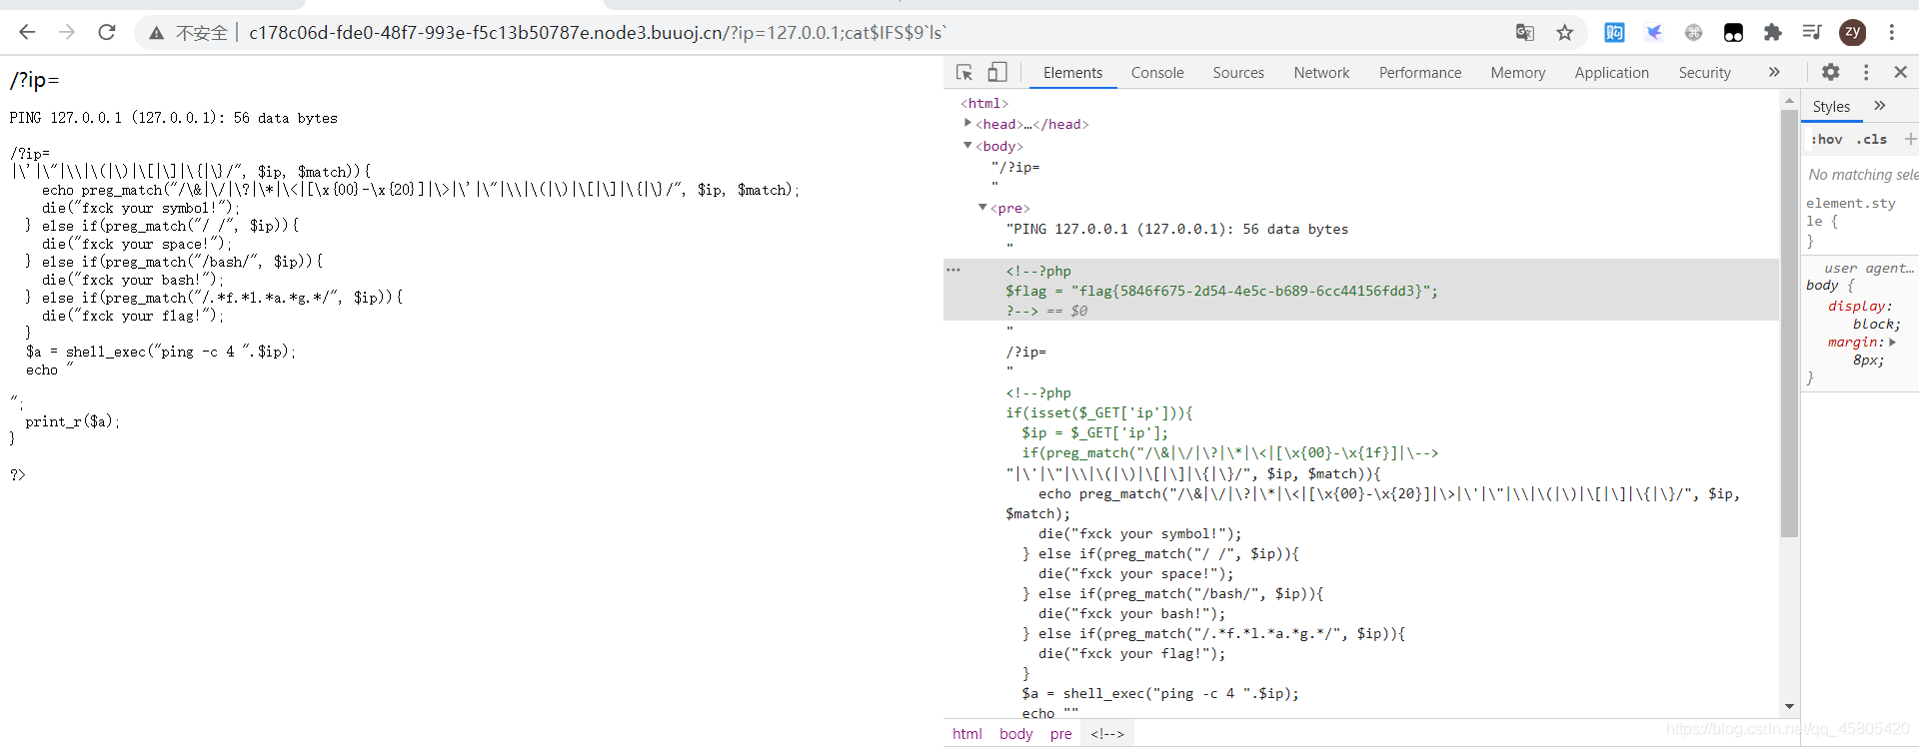Open the selected node's ellipsis actions
Viewport: 1919px width, 747px height.
pos(954,270)
